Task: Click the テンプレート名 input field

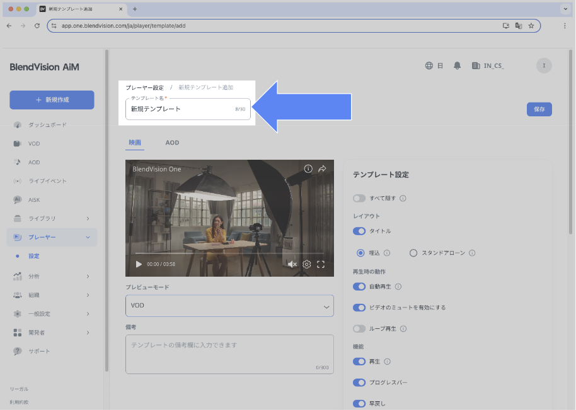Action: click(x=188, y=109)
